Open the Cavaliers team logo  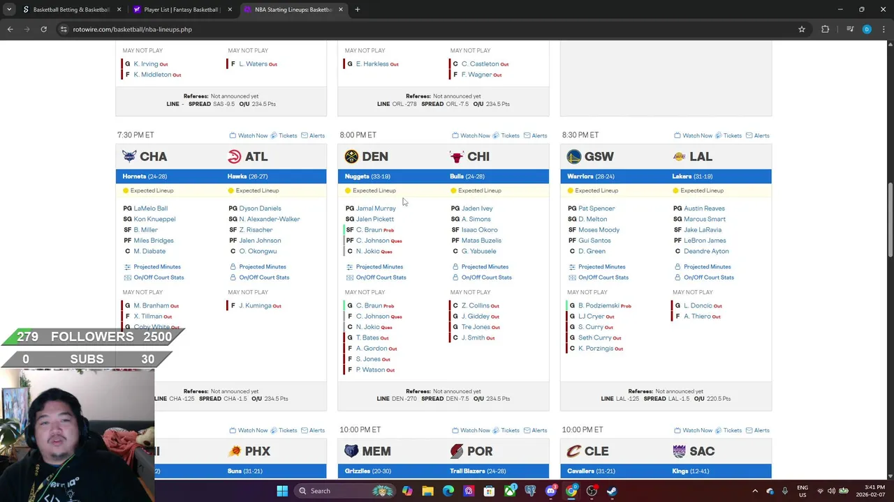pyautogui.click(x=574, y=451)
